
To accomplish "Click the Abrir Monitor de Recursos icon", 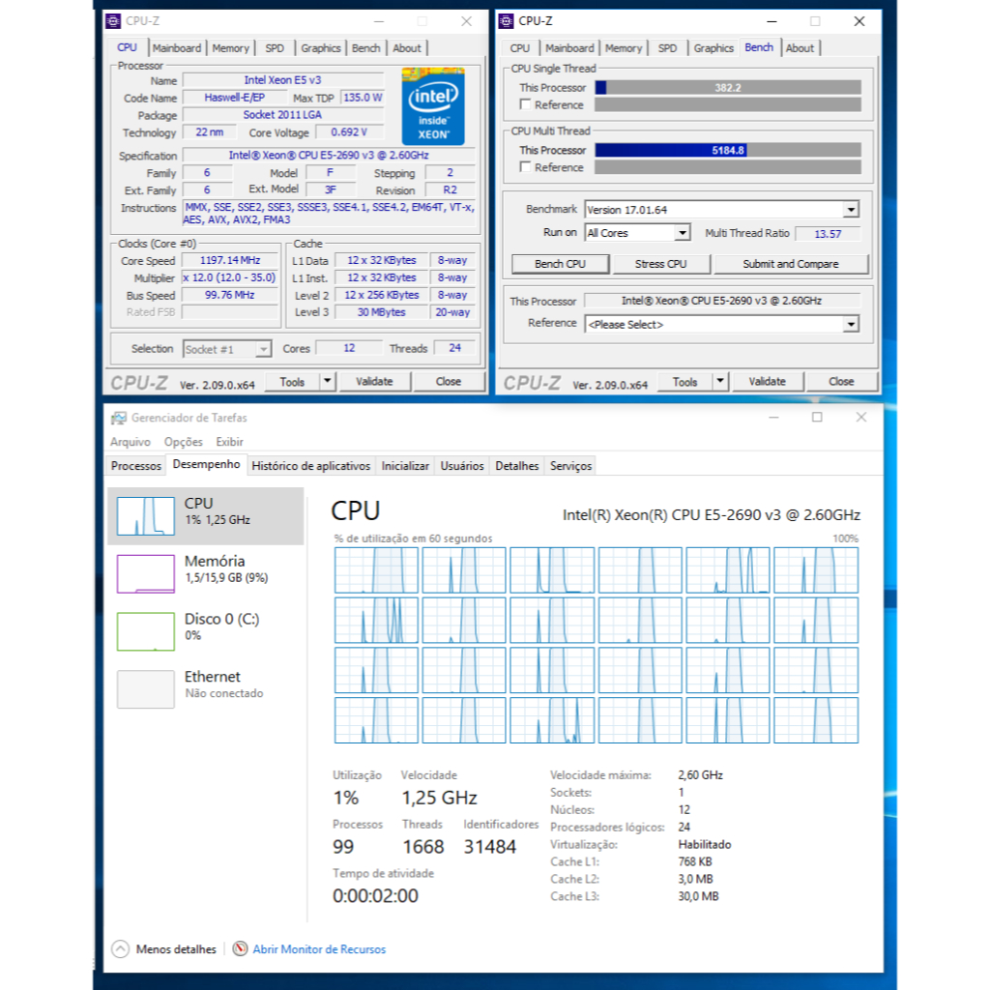I will 240,948.
